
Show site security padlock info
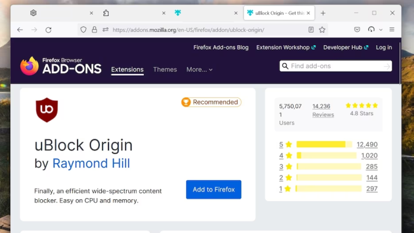94,30
